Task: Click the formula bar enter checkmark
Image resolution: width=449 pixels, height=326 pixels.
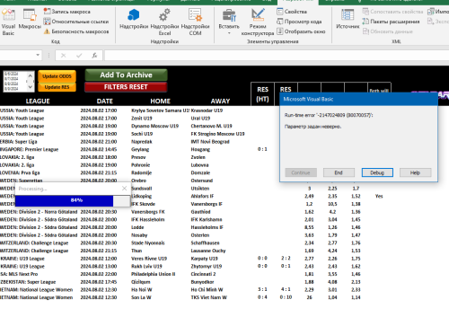Action: (79, 56)
